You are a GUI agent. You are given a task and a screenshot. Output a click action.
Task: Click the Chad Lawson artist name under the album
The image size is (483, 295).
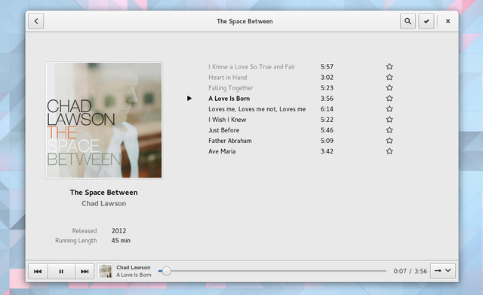pos(104,203)
